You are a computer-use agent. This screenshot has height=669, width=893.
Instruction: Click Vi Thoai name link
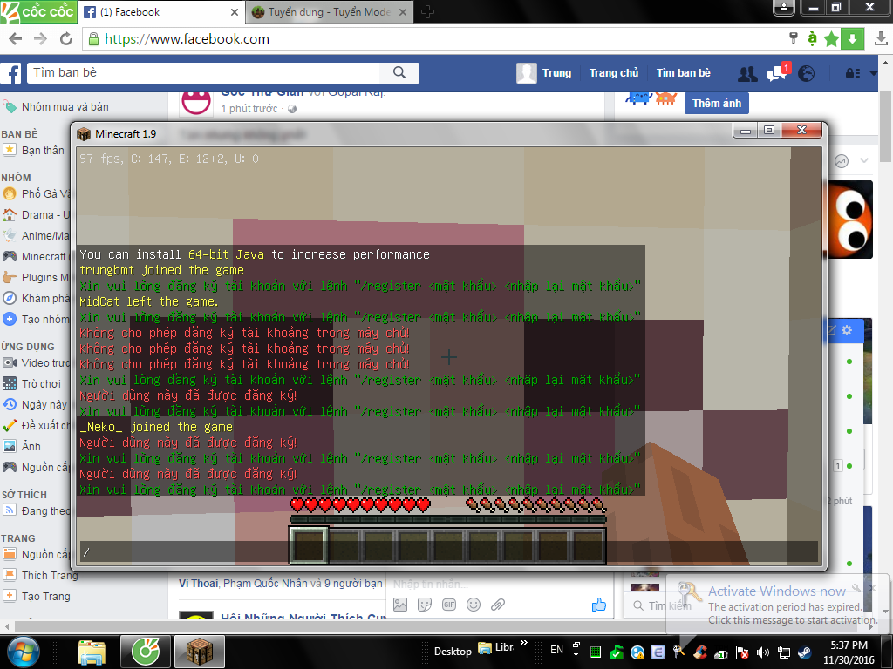(198, 583)
